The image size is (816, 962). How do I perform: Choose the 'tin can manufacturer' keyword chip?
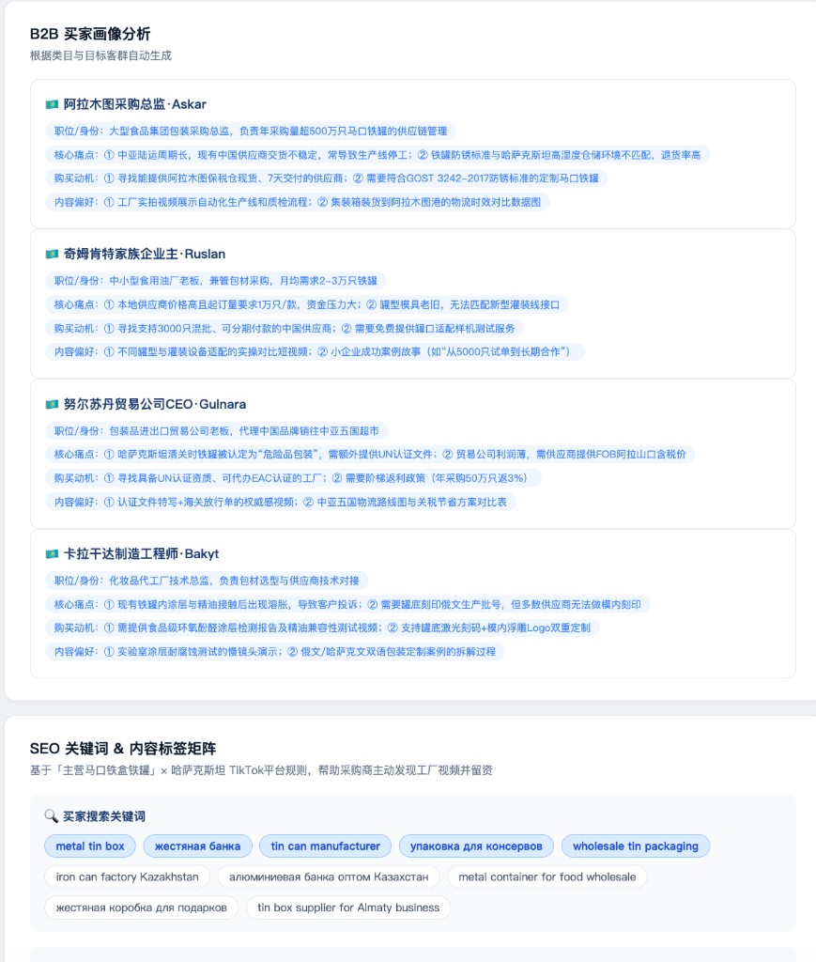click(x=326, y=846)
